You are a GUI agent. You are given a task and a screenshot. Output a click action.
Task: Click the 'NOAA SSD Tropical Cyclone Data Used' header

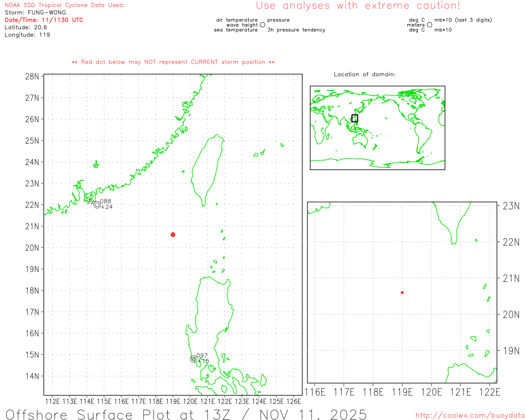click(x=64, y=5)
